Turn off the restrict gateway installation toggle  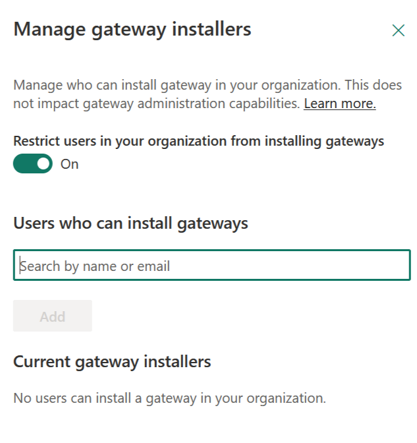coord(32,163)
